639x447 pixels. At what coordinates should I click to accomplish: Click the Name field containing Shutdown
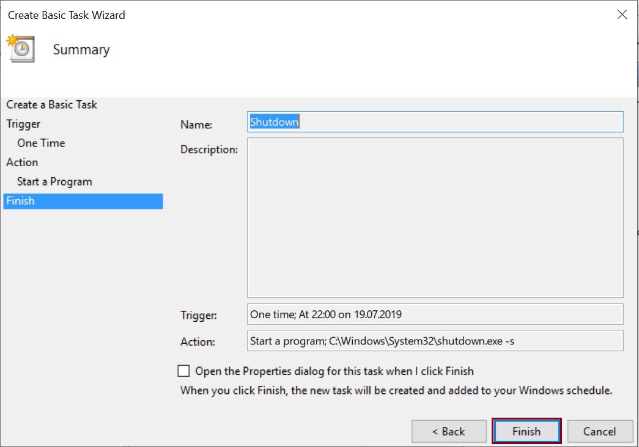click(435, 122)
